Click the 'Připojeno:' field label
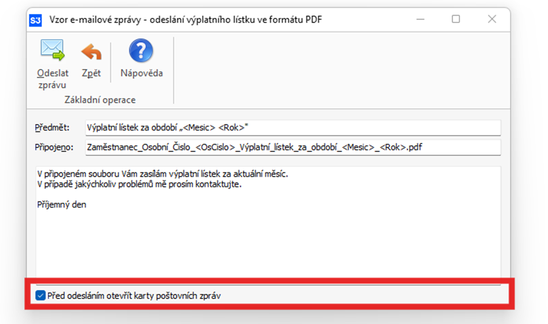 click(x=54, y=147)
